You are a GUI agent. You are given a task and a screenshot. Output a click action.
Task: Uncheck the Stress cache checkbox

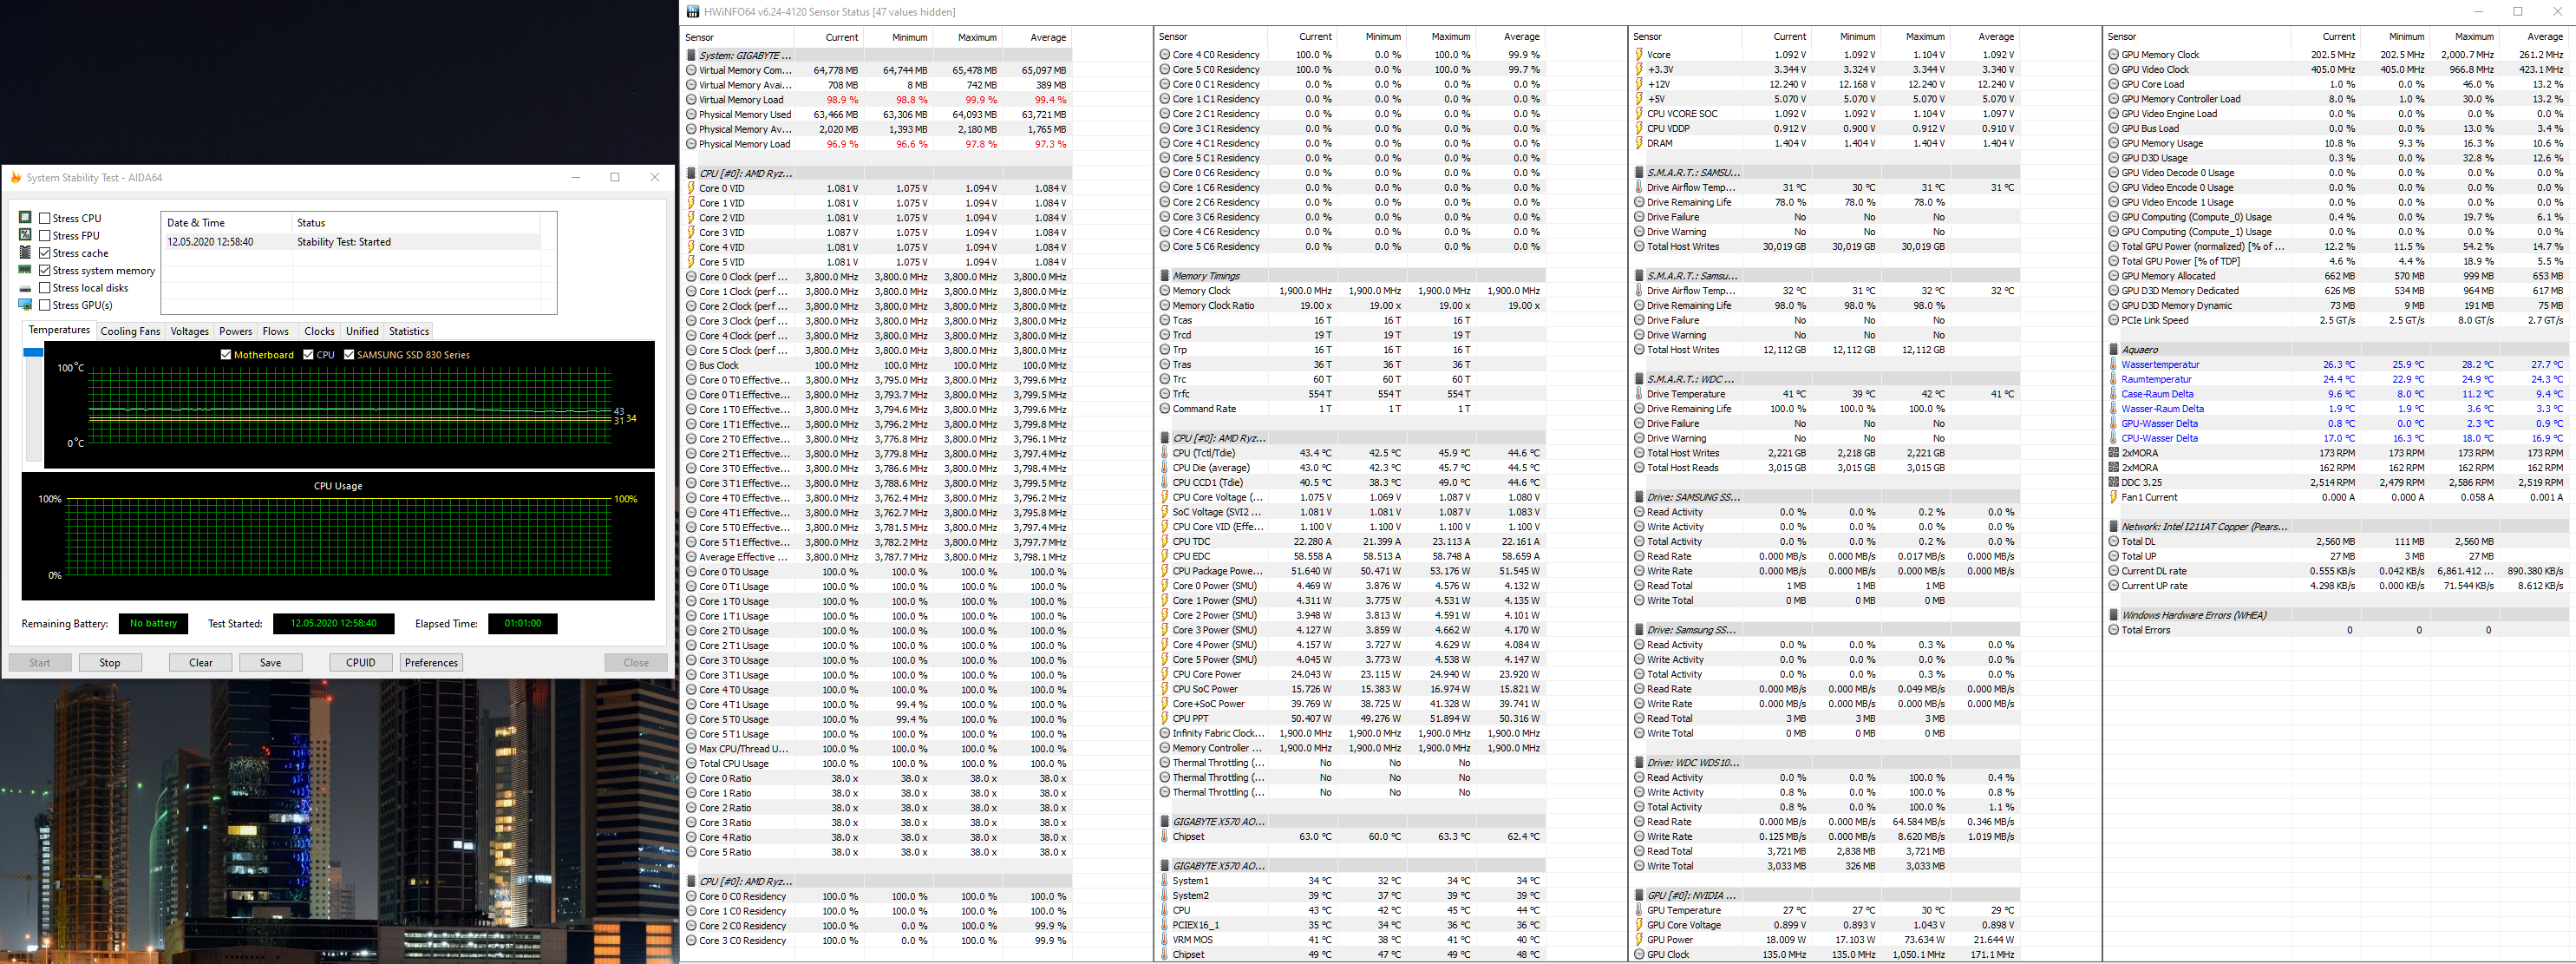45,253
